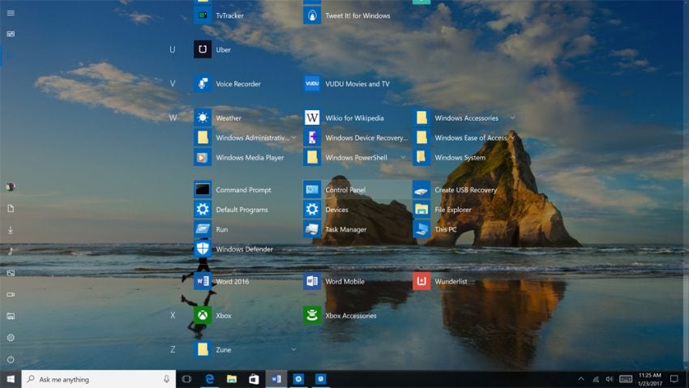Open the touch keyboard
The height and width of the screenshot is (388, 689).
click(626, 379)
